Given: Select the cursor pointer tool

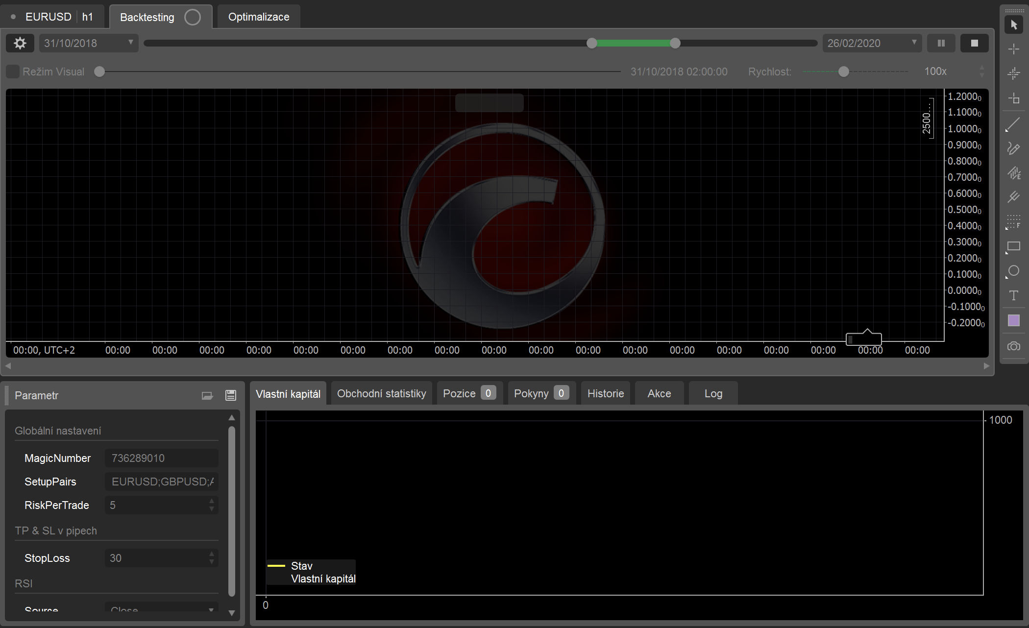Looking at the screenshot, I should [1014, 24].
